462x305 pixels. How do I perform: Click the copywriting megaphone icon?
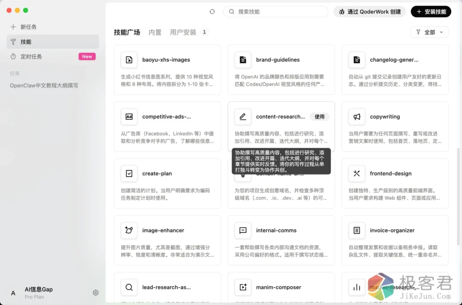357,117
